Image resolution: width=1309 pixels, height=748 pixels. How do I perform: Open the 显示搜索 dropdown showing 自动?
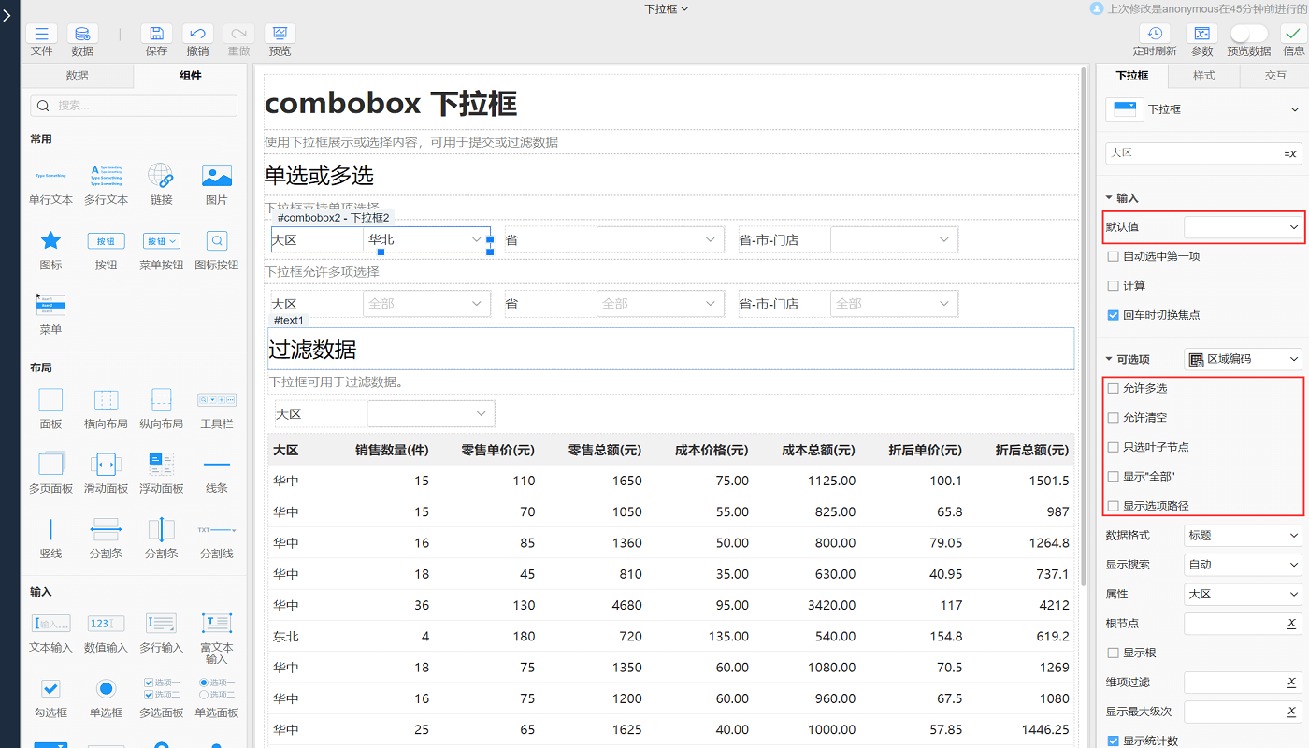[1243, 565]
